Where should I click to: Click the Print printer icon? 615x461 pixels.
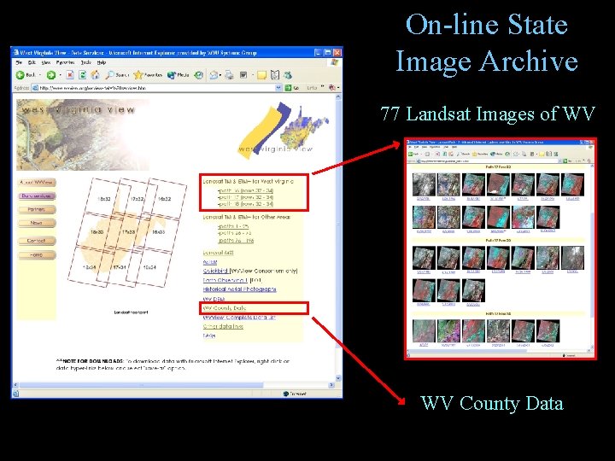229,75
